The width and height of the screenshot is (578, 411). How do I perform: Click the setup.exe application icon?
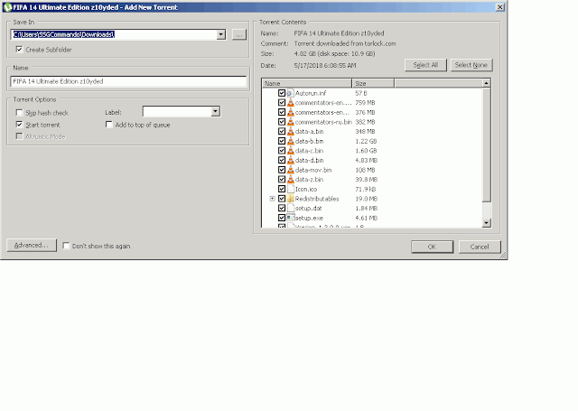click(x=291, y=218)
